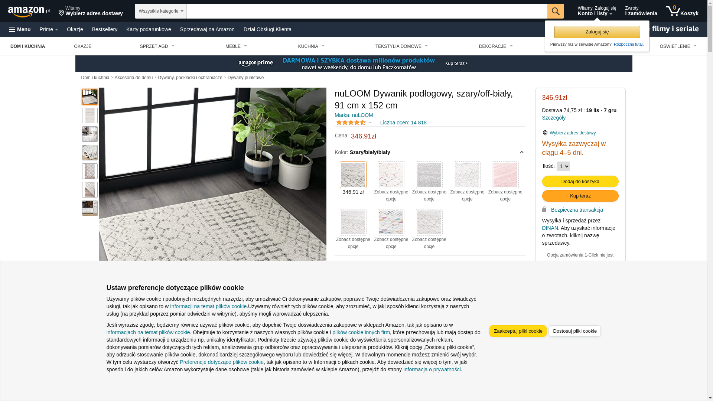The image size is (713, 401).
Task: Expand the Prime navigation dropdown
Action: [49, 29]
